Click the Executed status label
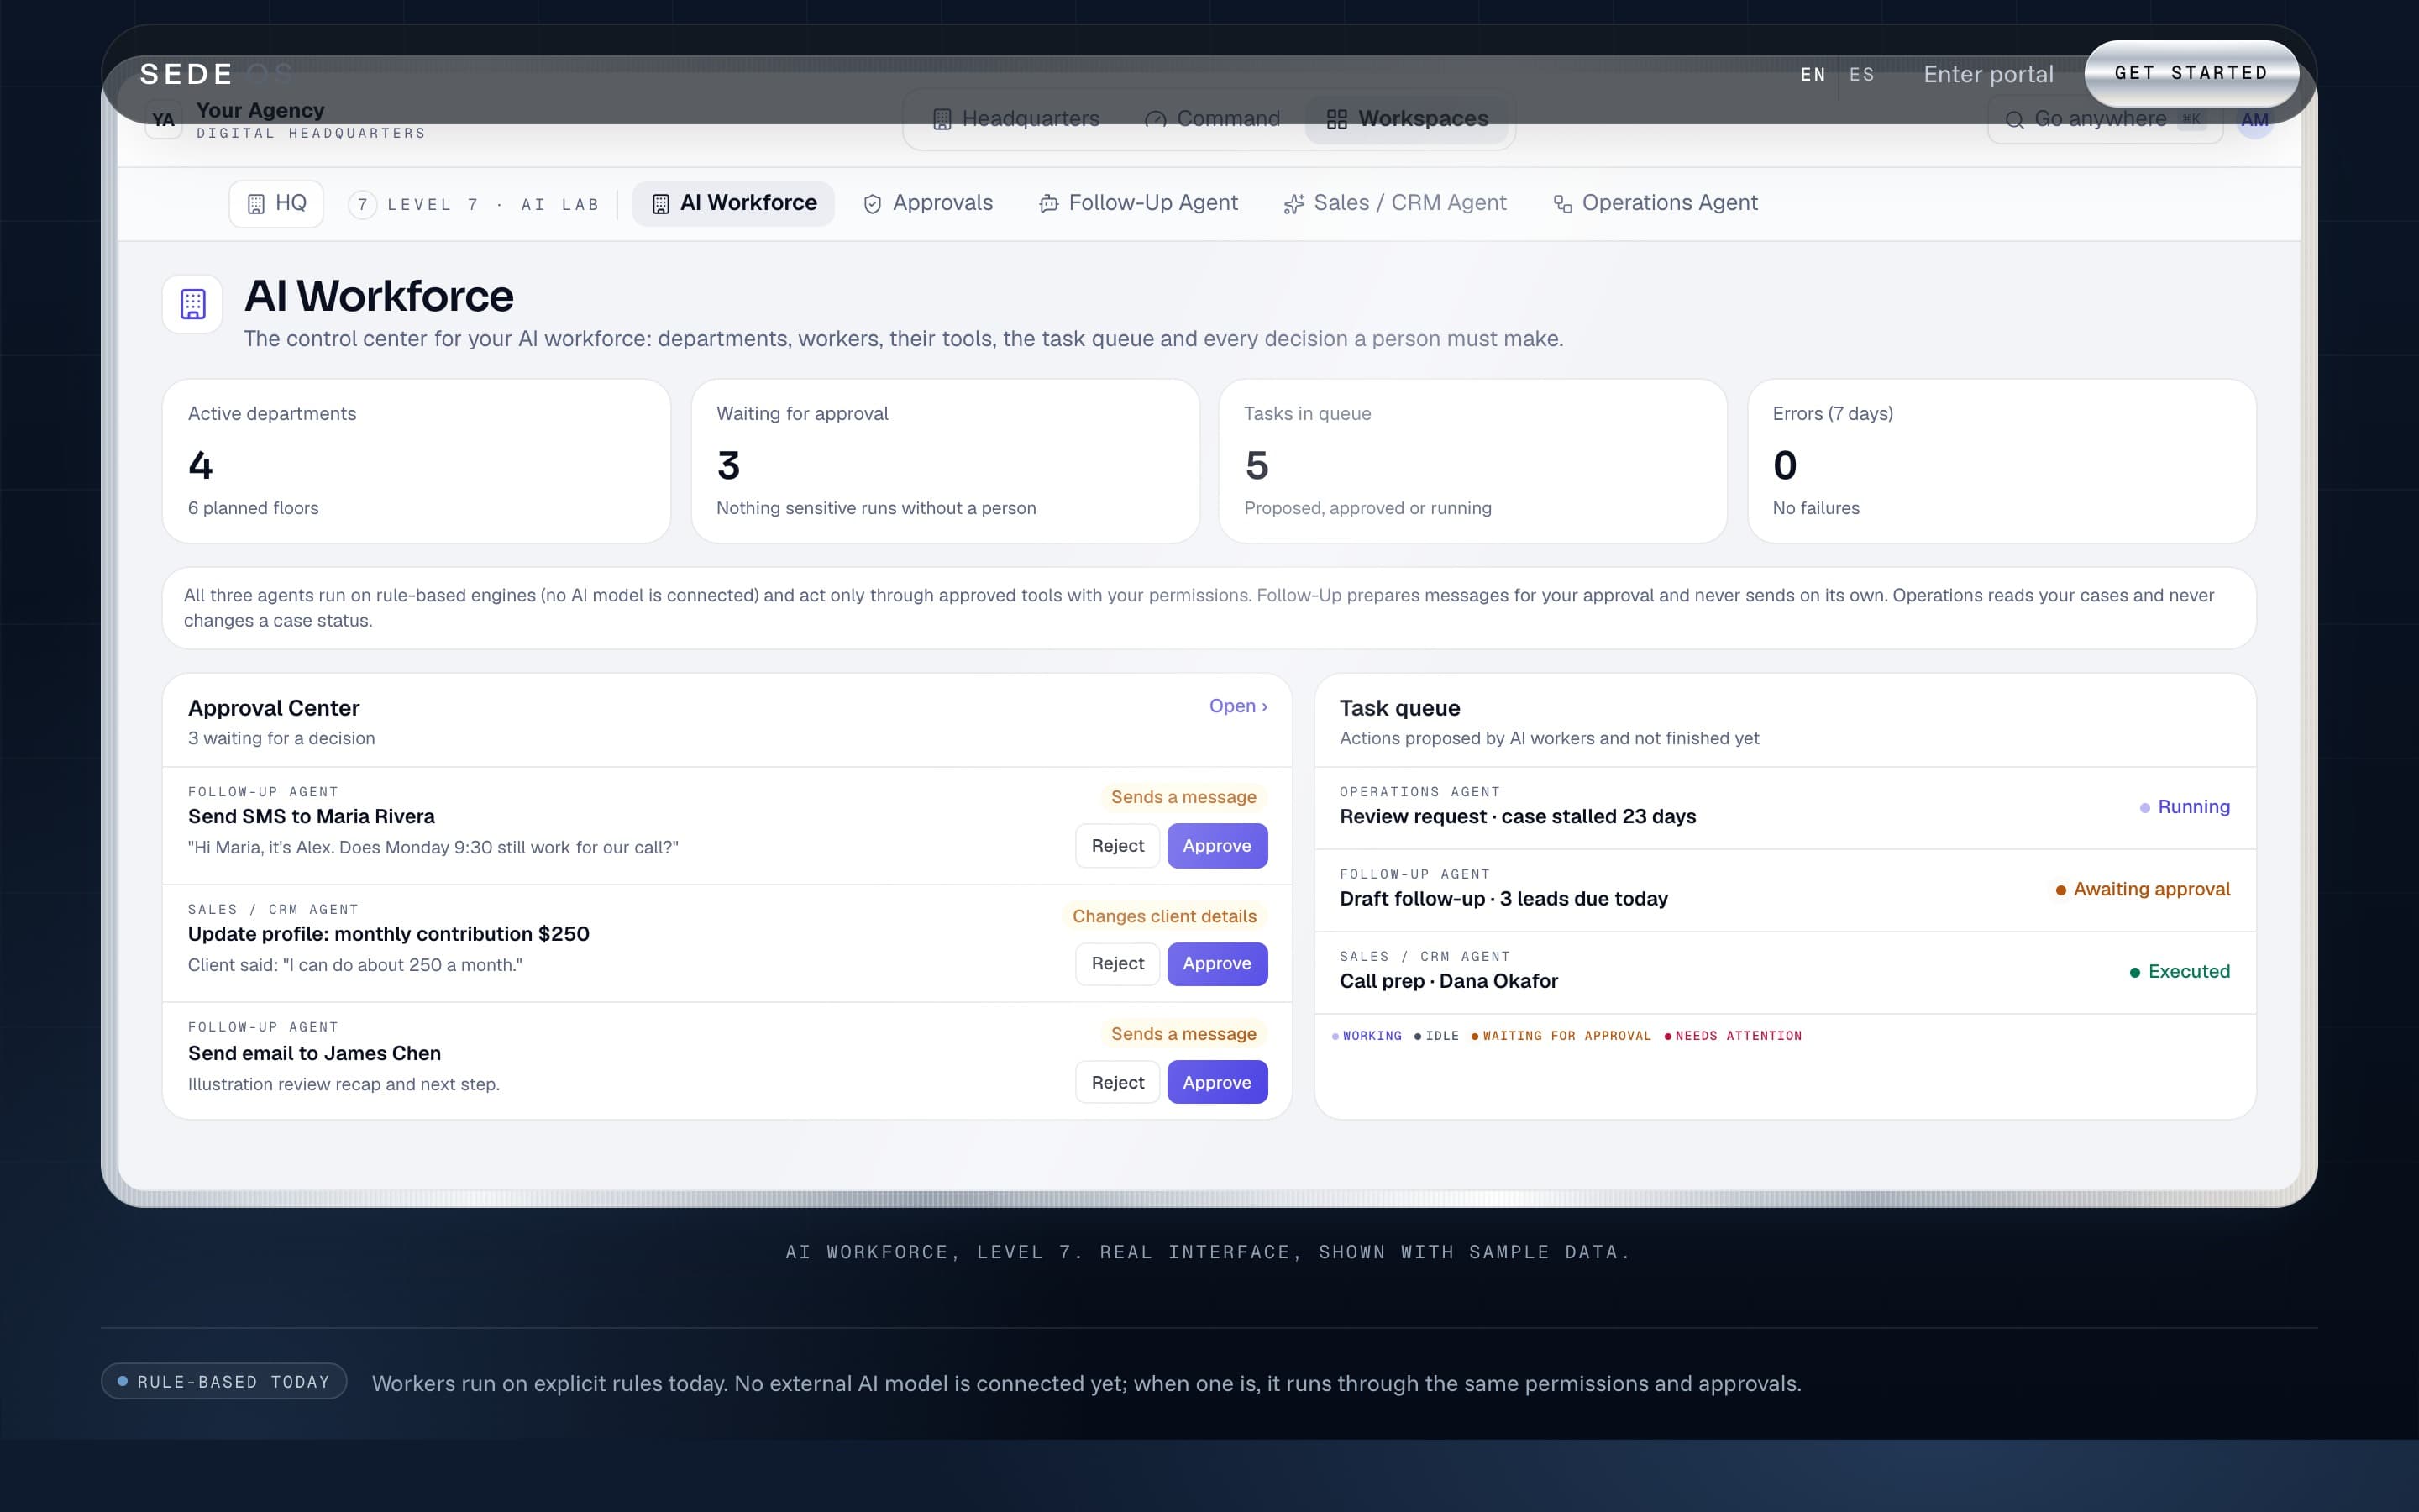This screenshot has width=2419, height=1512. (2179, 972)
